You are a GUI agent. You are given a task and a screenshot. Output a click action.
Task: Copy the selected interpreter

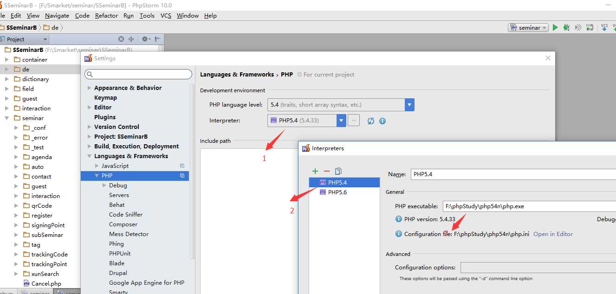338,171
